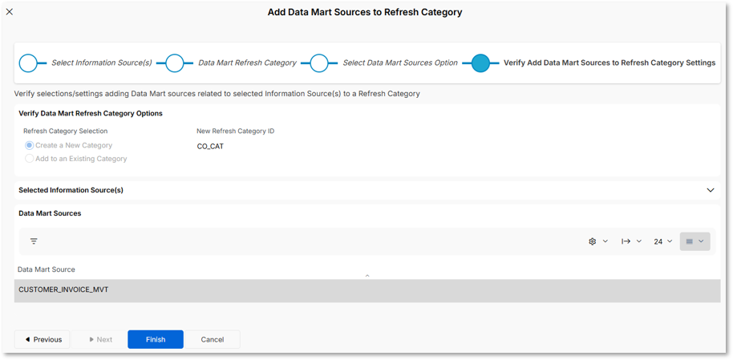Click the New Refresh Category ID label
Viewport: 733px width, 360px height.
[235, 131]
